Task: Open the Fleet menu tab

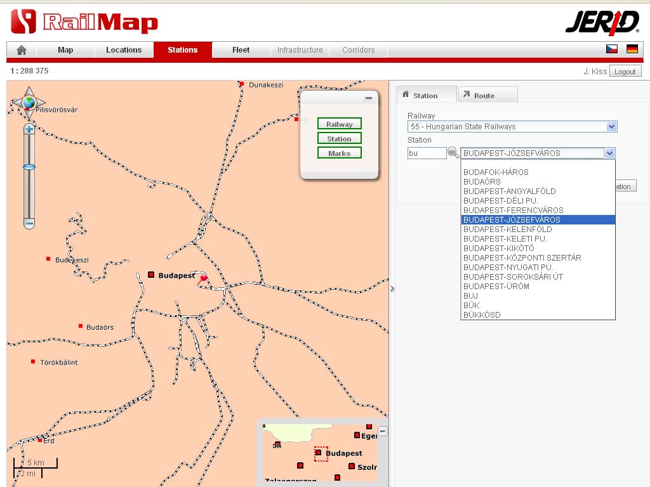Action: point(241,50)
